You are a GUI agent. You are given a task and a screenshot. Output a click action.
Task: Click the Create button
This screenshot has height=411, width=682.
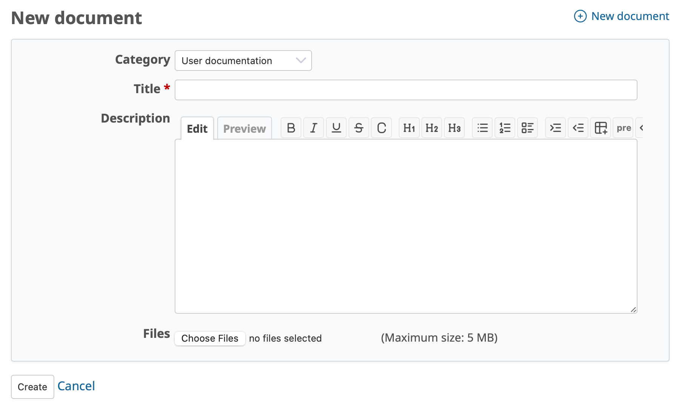click(32, 387)
